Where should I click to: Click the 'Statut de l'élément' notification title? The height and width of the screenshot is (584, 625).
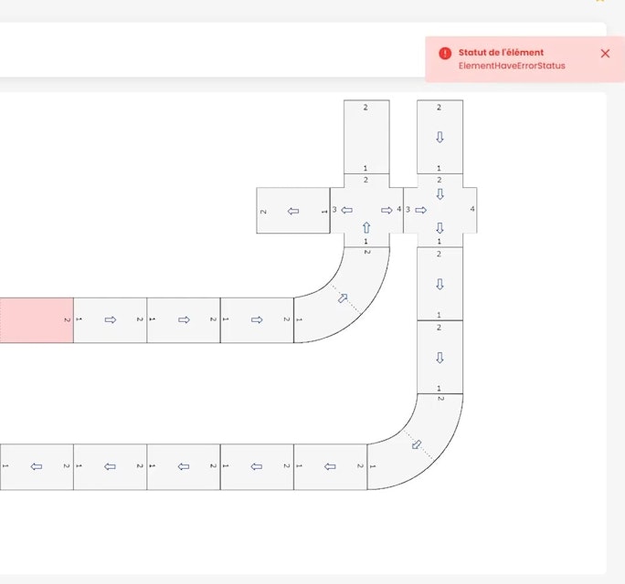click(x=501, y=53)
